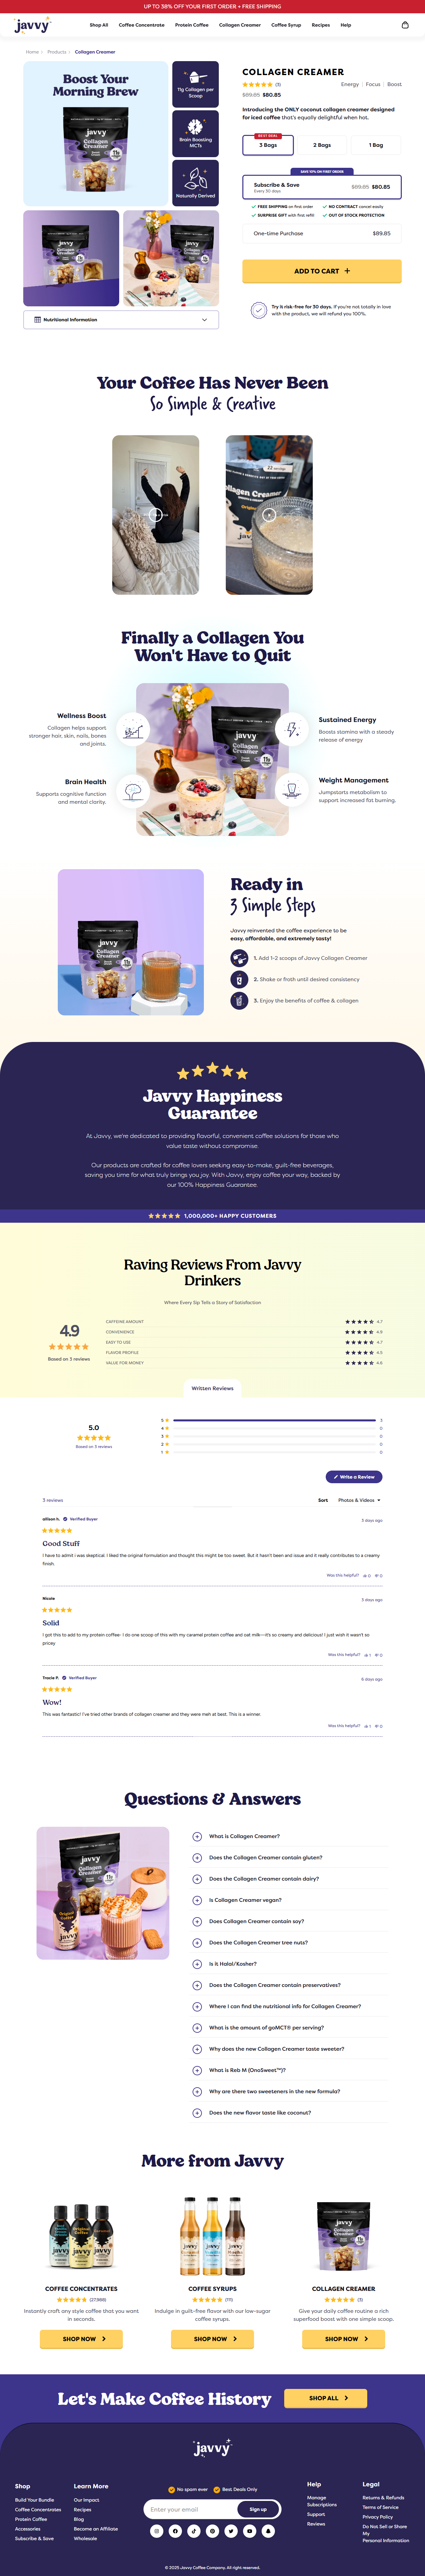The width and height of the screenshot is (425, 2576).
Task: Play the collagen creamer frothing glass video
Action: [269, 515]
